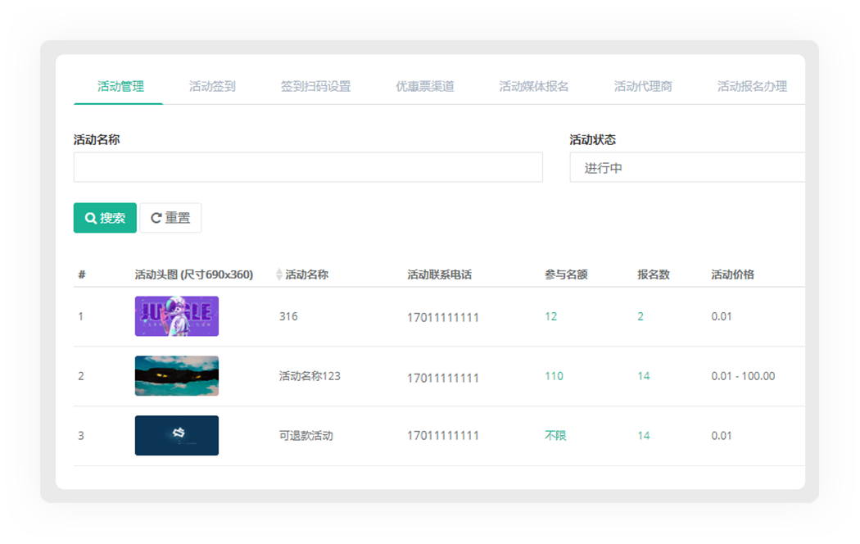Open the 活动状态 dropdown showing 进行中
Screen dimensions: 860x544
(x=687, y=167)
